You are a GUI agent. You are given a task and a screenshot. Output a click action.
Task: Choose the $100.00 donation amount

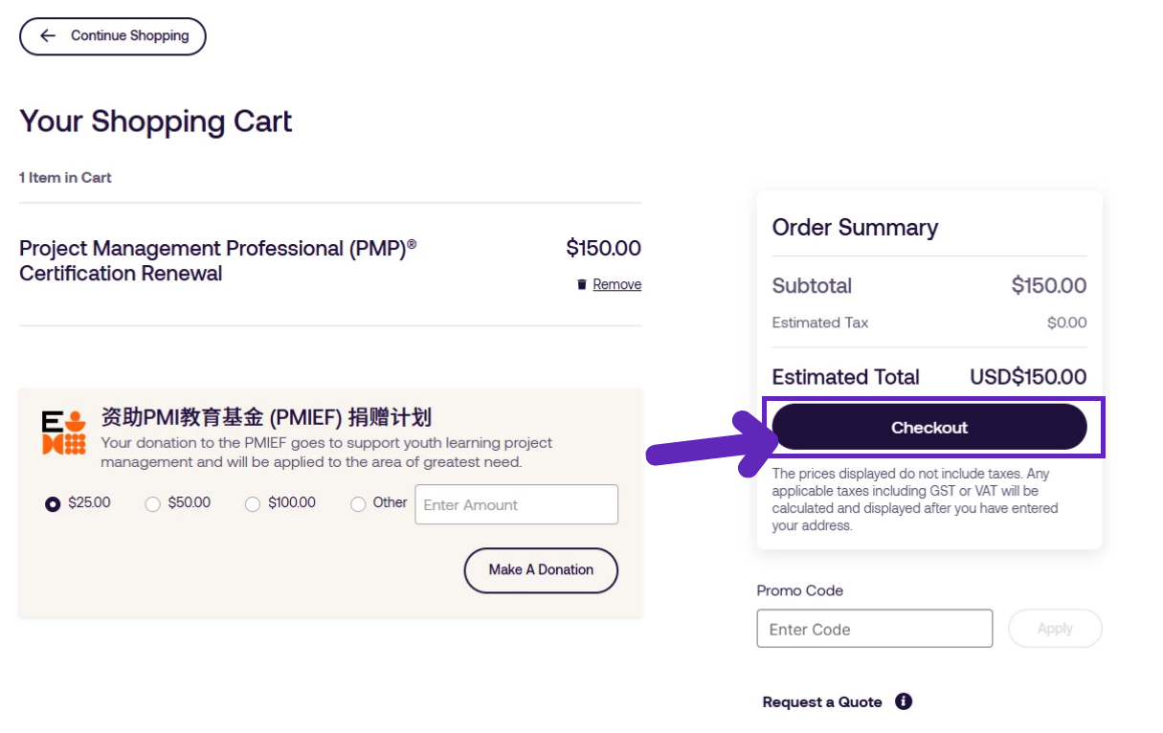pyautogui.click(x=252, y=503)
